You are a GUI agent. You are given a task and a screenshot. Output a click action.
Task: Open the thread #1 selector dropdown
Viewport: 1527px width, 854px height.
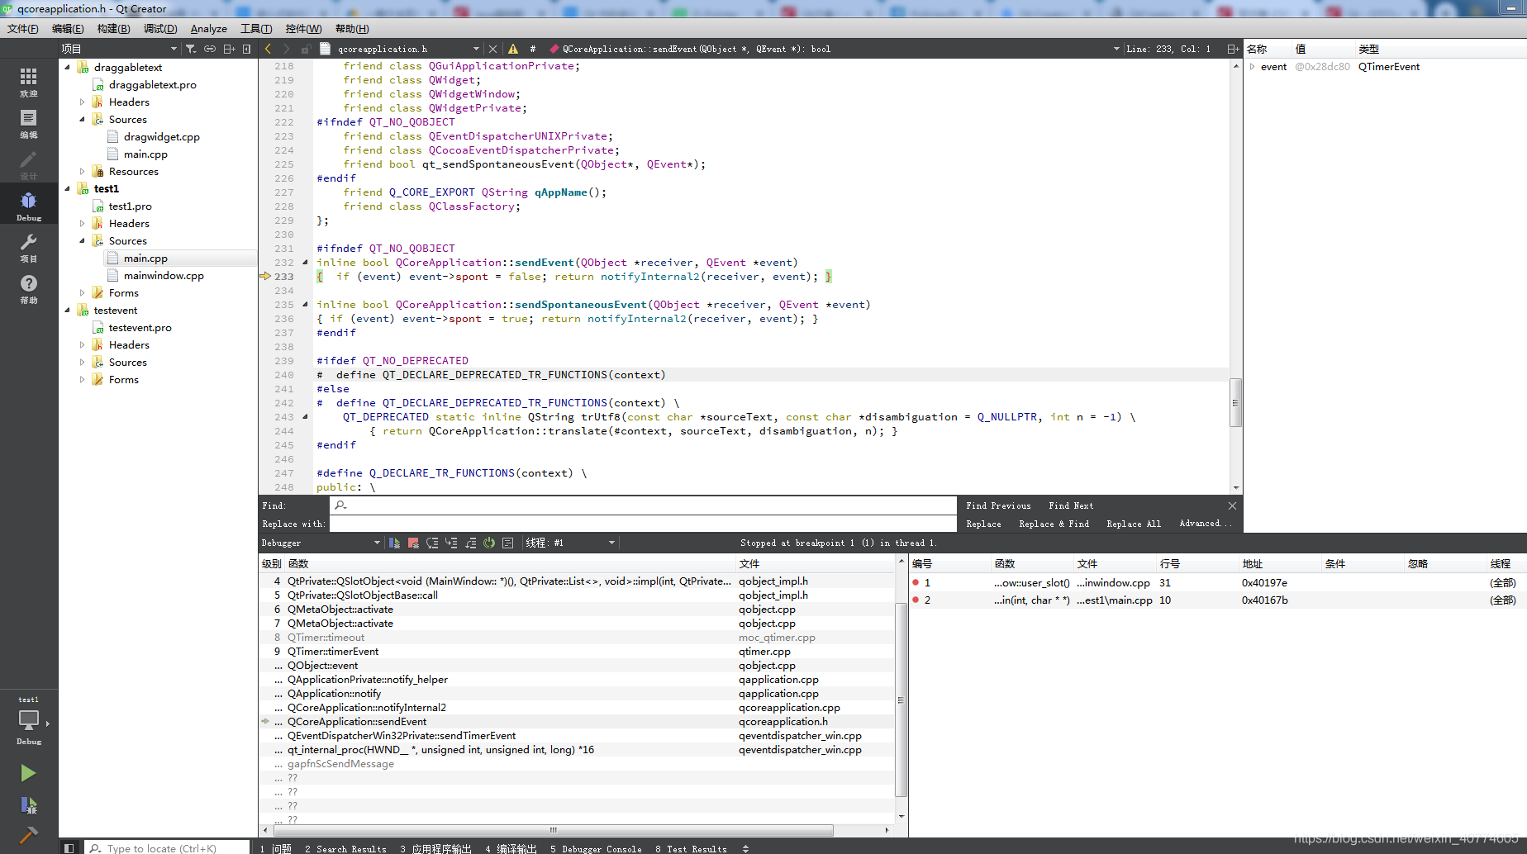571,543
